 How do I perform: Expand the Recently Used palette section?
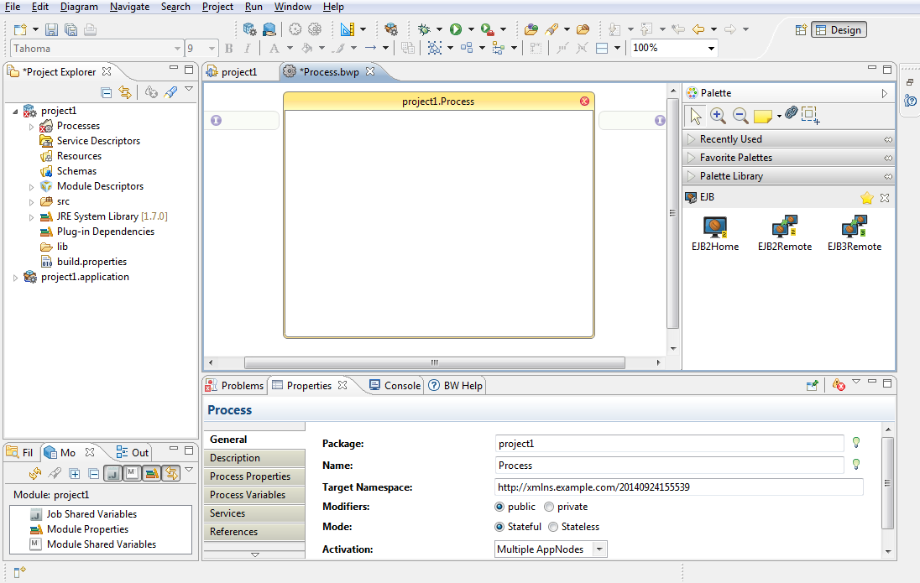[x=730, y=139]
